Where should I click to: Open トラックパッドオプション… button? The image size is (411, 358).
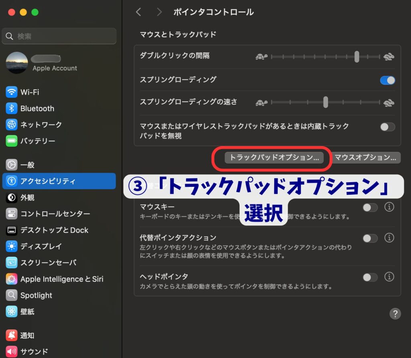pyautogui.click(x=274, y=157)
